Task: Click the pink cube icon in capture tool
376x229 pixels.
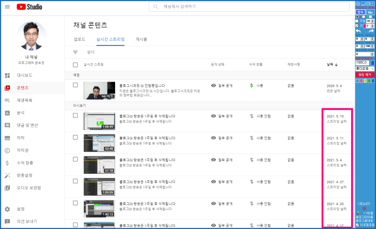Action: [x=365, y=208]
